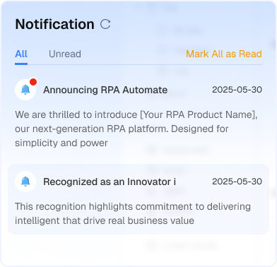The image size is (277, 267).
Task: Click the 'We are thrilled to introduce' message text
Action: [x=136, y=129]
